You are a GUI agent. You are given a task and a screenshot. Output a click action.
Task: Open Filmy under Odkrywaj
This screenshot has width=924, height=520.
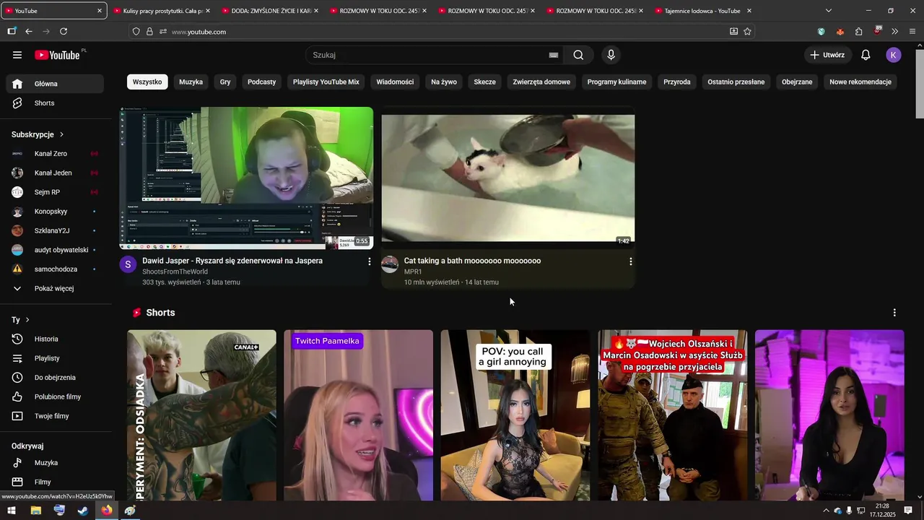(55, 482)
